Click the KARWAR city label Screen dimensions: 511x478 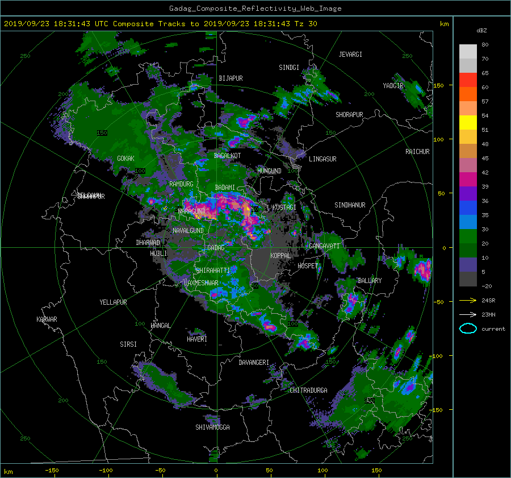[x=47, y=319]
